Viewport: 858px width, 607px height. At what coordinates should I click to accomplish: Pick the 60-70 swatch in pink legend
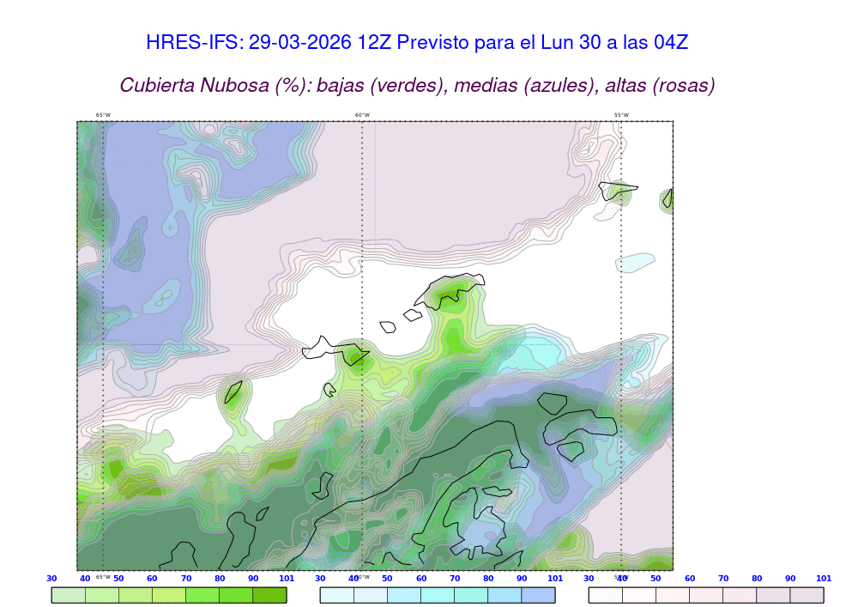pyautogui.click(x=706, y=595)
